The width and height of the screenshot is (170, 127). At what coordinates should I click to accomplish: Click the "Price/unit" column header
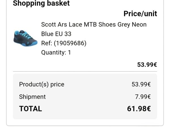pyautogui.click(x=140, y=14)
